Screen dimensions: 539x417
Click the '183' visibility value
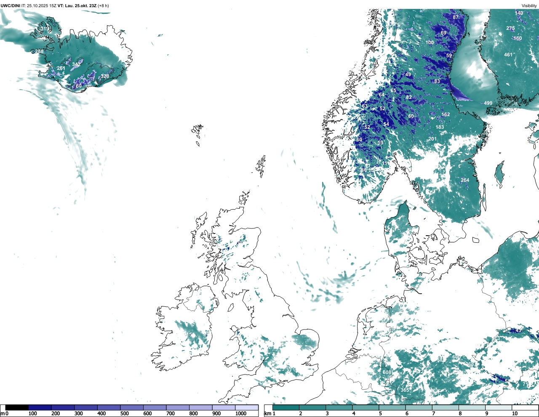click(x=440, y=127)
